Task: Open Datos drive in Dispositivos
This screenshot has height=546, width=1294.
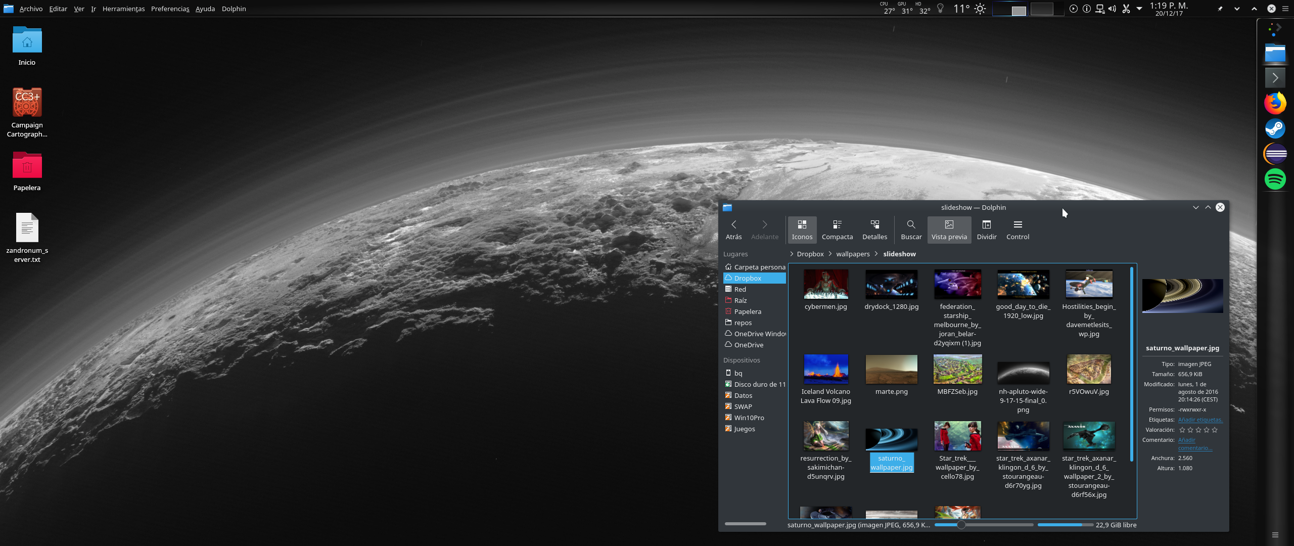Action: [x=755, y=395]
